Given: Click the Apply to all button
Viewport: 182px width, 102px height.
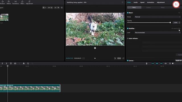Looking at the screenshot, I should coord(179,60).
